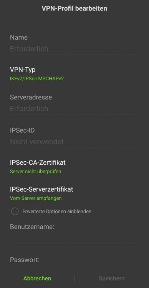149x288 pixels.
Task: Click 'Erweiterte Optionen einblenden' label
Action: tap(57, 212)
